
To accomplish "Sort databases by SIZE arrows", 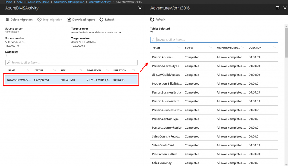I will click(81, 70).
